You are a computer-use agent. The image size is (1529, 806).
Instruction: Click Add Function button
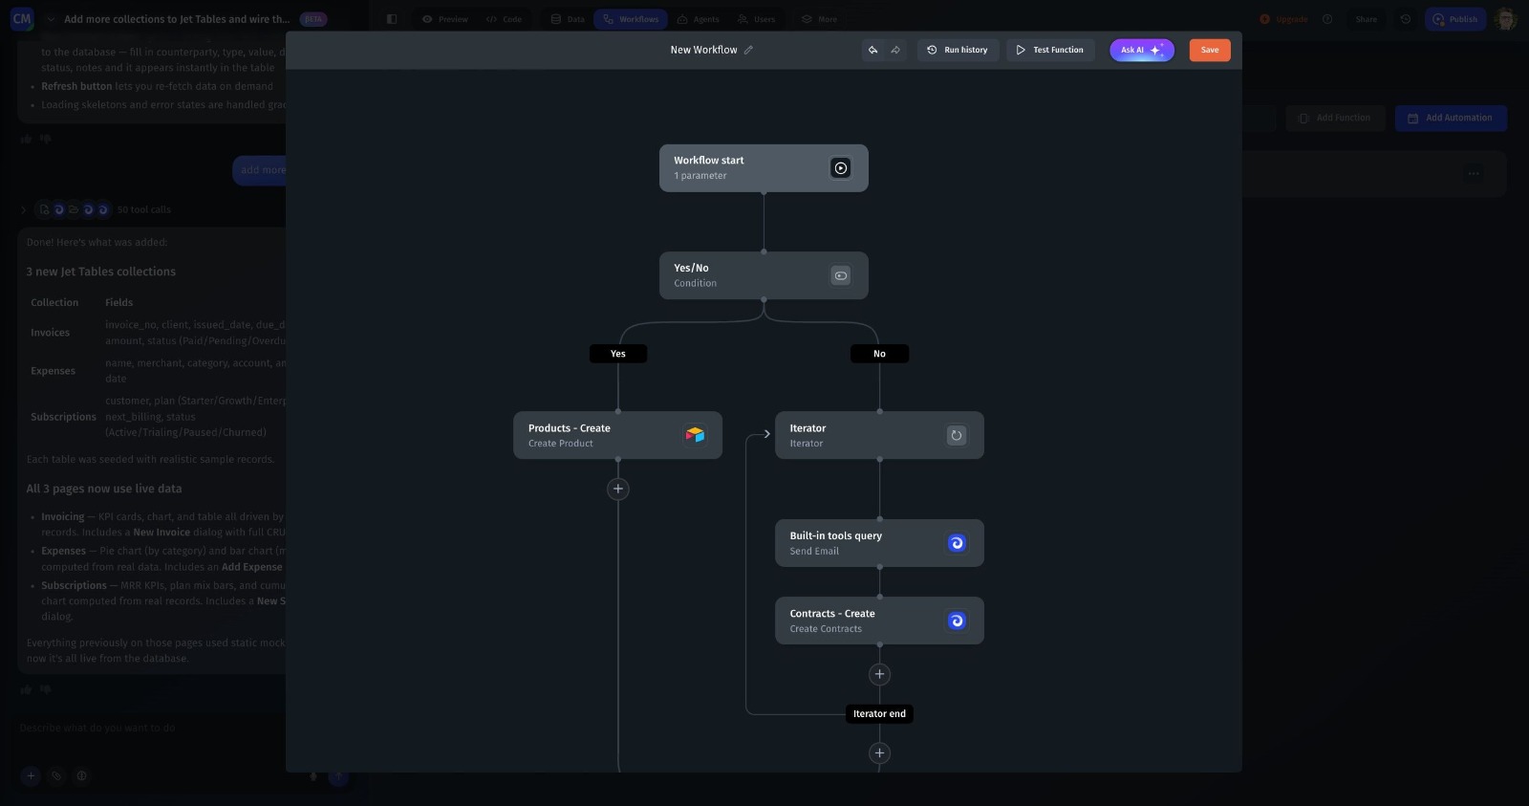click(x=1335, y=118)
